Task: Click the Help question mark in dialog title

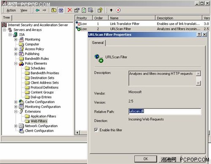Action: pos(199,34)
